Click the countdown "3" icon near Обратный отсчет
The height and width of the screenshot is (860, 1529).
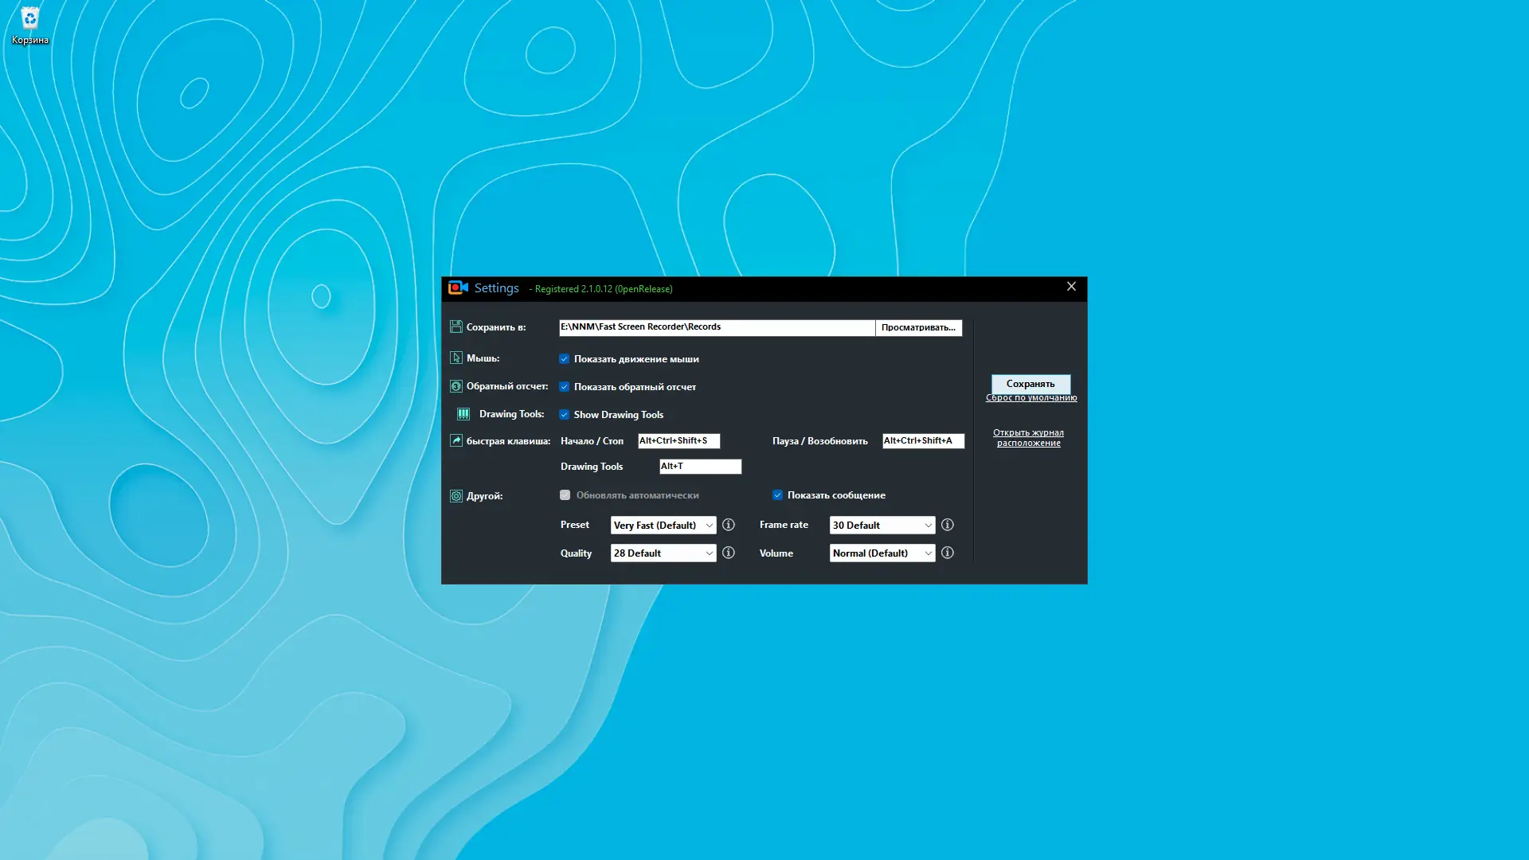(x=456, y=385)
